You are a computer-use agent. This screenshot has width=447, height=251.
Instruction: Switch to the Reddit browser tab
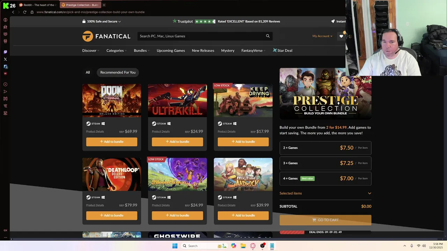point(38,5)
